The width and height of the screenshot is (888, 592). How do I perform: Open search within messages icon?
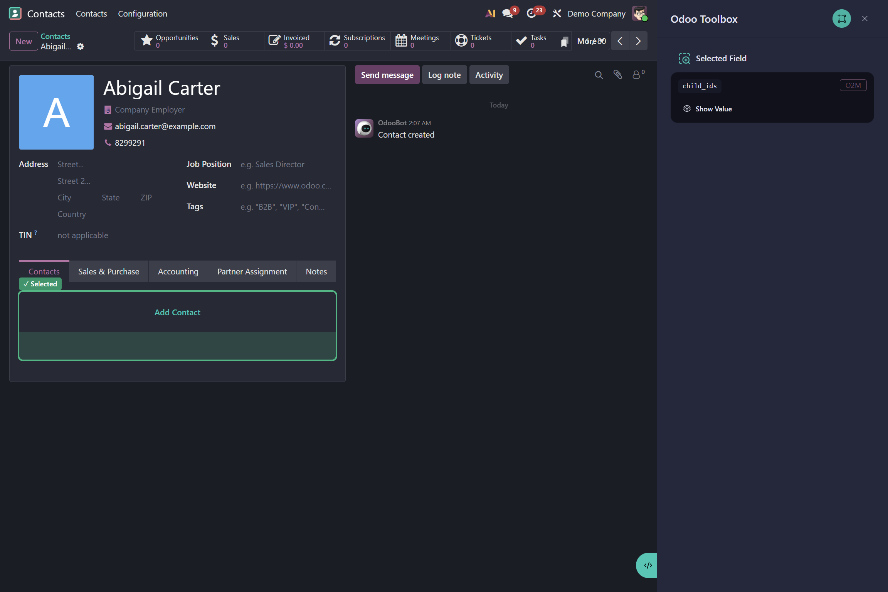tap(599, 74)
